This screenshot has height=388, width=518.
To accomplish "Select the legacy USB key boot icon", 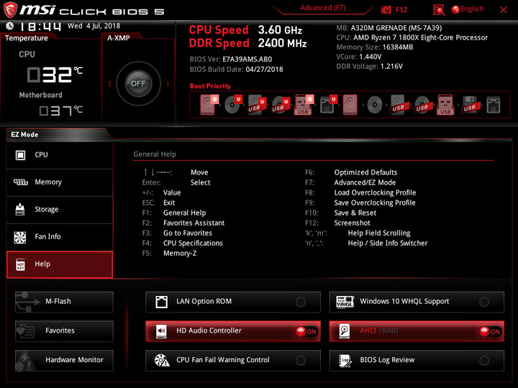I will pyautogui.click(x=445, y=105).
